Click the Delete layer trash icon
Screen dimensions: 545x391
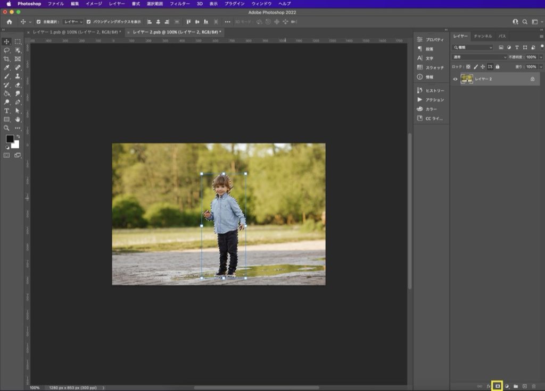coord(534,386)
